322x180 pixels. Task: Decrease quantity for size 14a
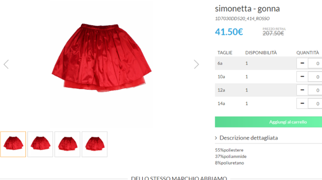(302, 103)
